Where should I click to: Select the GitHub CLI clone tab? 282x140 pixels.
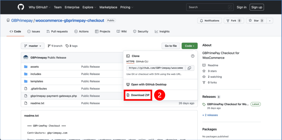[142, 62]
